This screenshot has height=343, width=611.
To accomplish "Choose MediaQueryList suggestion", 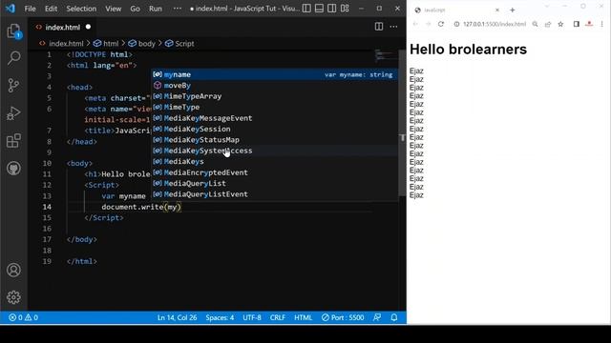I will (274, 183).
